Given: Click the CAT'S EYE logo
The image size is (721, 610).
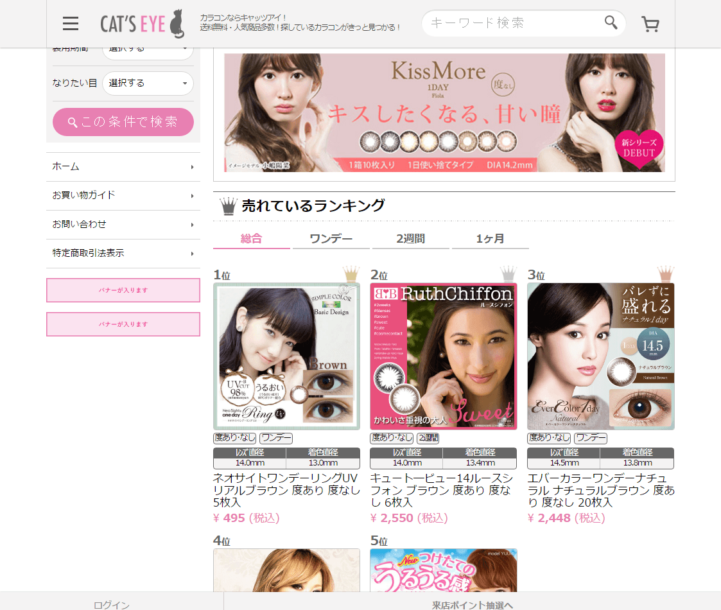Looking at the screenshot, I should (x=142, y=24).
